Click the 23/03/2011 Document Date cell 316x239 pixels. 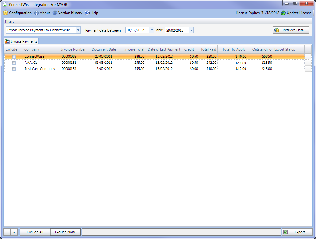pyautogui.click(x=104, y=57)
